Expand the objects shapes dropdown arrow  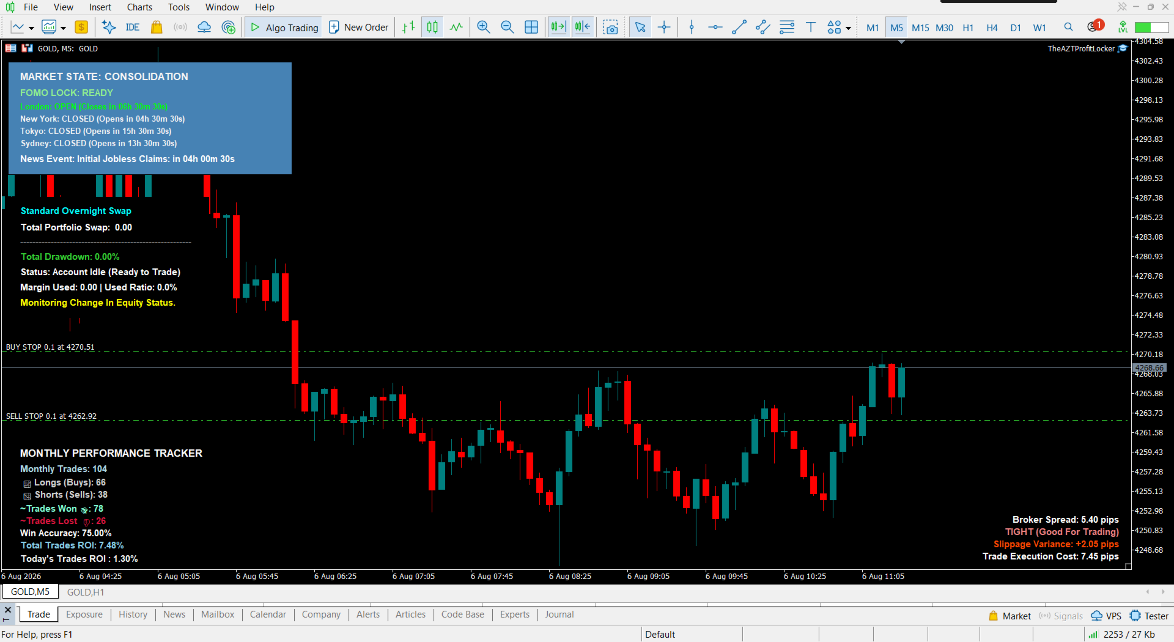848,28
